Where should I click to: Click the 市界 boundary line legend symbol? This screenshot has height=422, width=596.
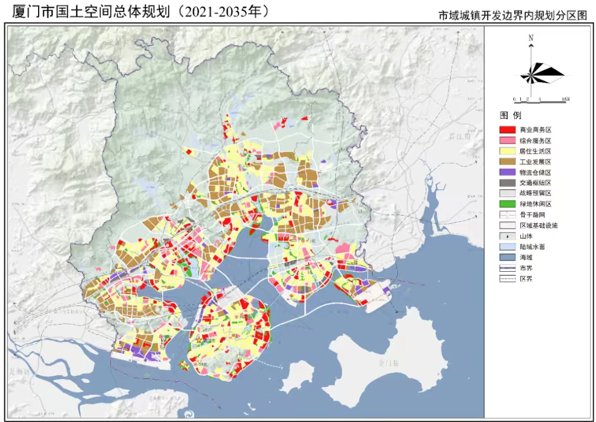click(507, 268)
